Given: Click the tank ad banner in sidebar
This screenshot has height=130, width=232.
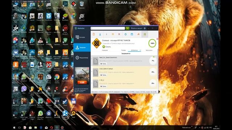Looking at the screenshot, I should click(82, 76).
